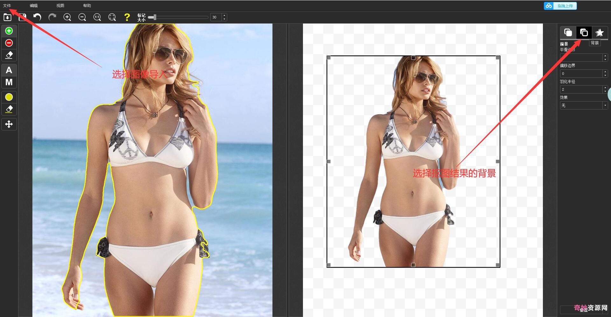This screenshot has height=317, width=611.
Task: Open the 帮助 (Help) menu
Action: (87, 5)
